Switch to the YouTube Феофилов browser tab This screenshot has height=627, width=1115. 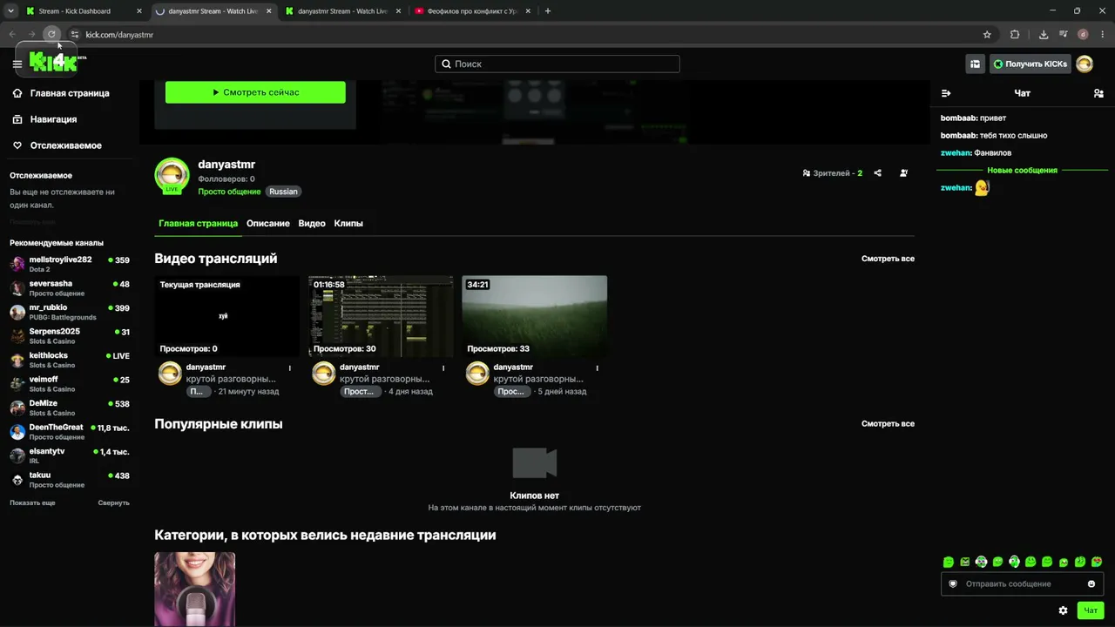coord(470,11)
